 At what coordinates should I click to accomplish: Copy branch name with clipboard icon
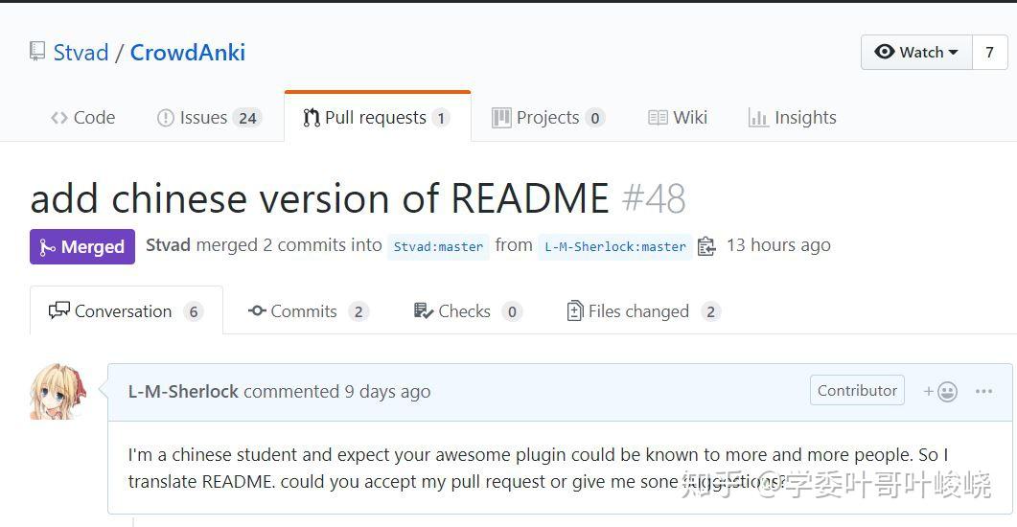pyautogui.click(x=706, y=246)
